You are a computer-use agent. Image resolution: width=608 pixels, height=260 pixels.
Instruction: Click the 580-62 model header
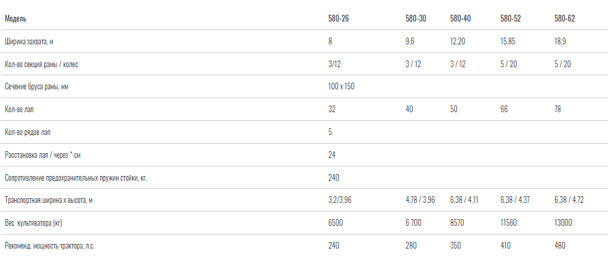coord(564,19)
